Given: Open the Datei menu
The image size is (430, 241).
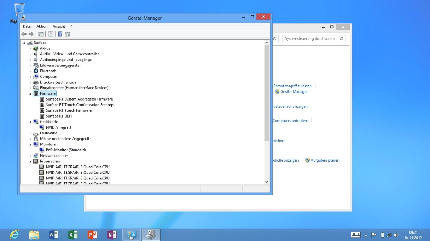Looking at the screenshot, I should [x=27, y=26].
